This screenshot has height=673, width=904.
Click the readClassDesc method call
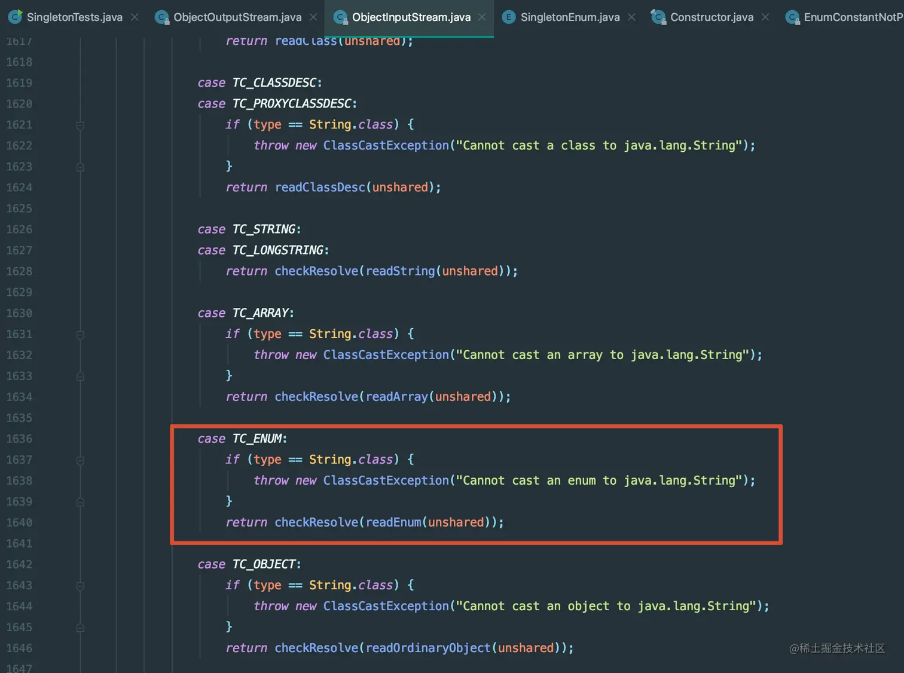click(x=320, y=188)
